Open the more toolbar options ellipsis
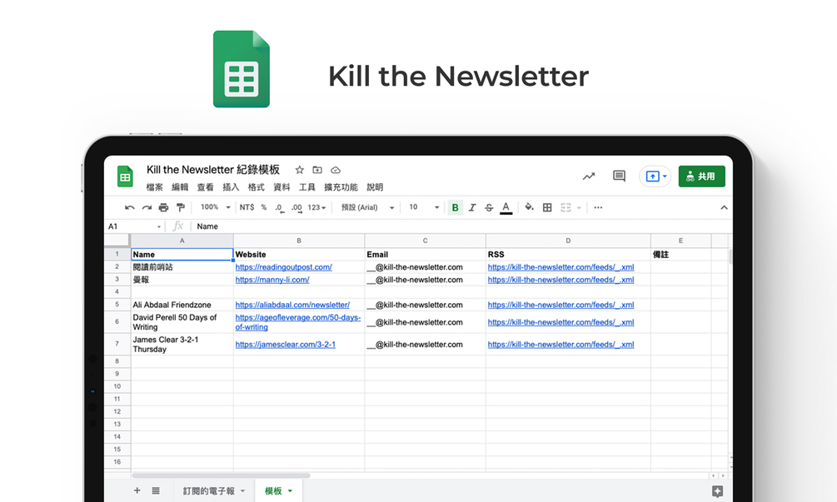Screen dimensions: 837x502 tap(598, 207)
